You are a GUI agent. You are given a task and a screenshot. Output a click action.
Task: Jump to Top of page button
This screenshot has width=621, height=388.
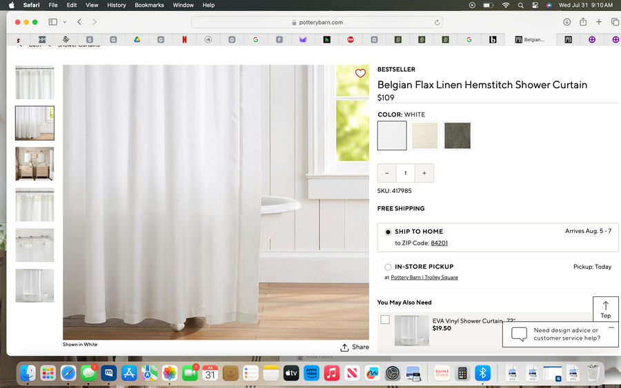[x=606, y=309]
